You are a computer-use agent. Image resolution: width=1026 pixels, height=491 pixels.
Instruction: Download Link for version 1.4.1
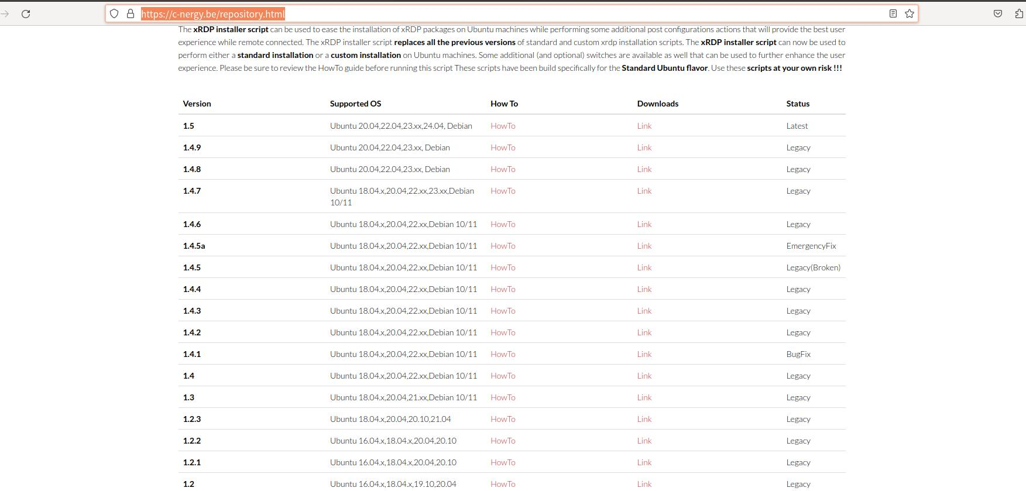644,354
